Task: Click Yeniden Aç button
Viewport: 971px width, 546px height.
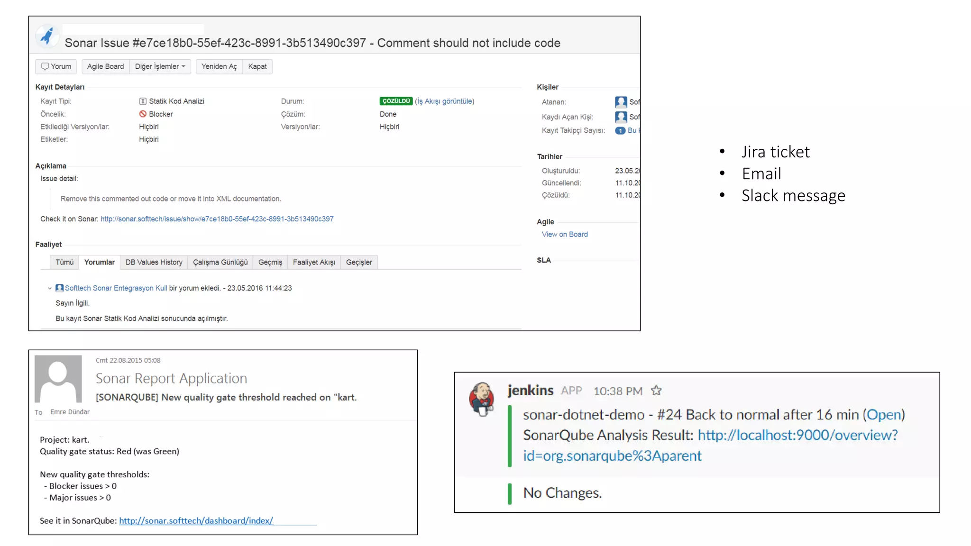Action: 219,66
